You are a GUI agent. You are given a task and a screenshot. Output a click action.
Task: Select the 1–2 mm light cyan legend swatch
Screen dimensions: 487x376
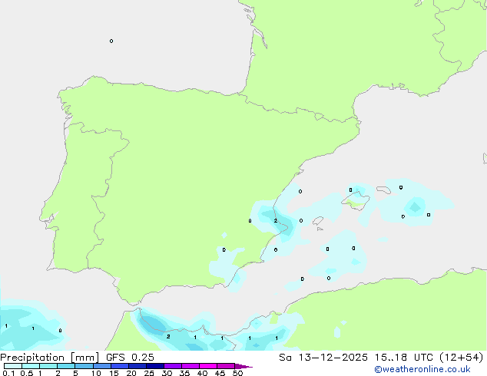(x=48, y=366)
